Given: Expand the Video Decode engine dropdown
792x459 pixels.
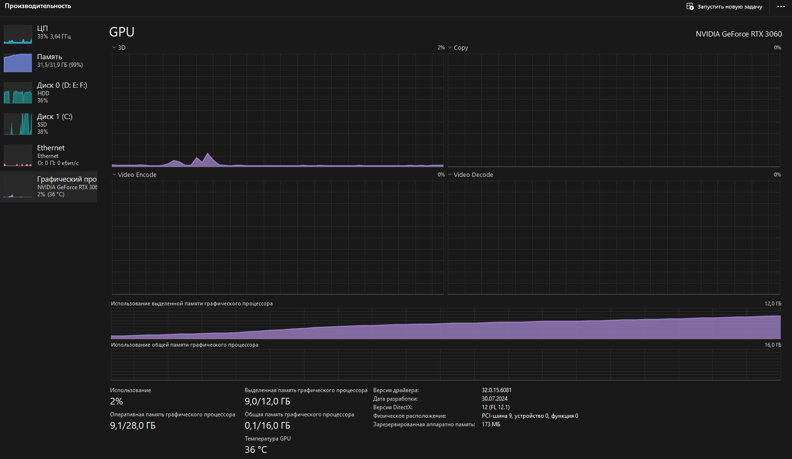Looking at the screenshot, I should (x=470, y=175).
